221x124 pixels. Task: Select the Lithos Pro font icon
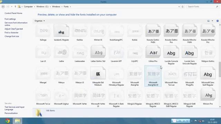(x=153, y=52)
